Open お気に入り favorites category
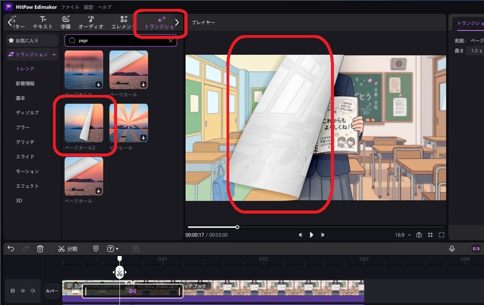The height and width of the screenshot is (305, 484). [x=32, y=40]
